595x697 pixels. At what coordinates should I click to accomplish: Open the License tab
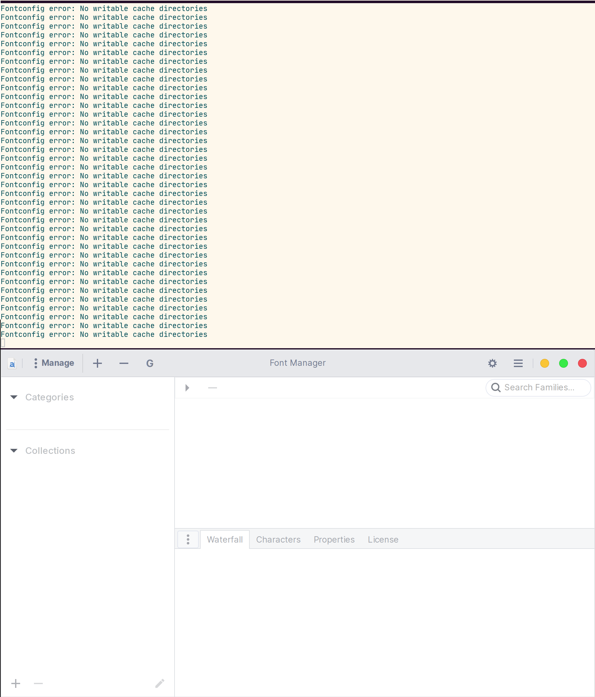click(383, 539)
